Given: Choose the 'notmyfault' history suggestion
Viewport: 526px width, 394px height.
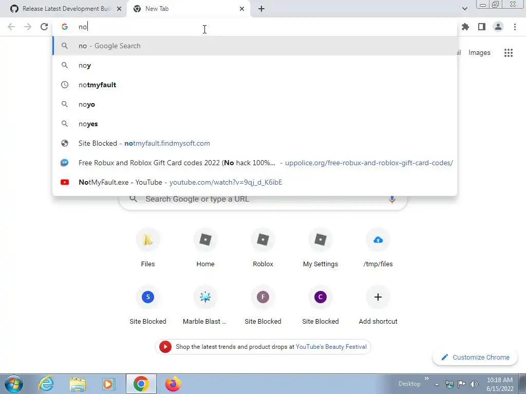Looking at the screenshot, I should point(255,85).
